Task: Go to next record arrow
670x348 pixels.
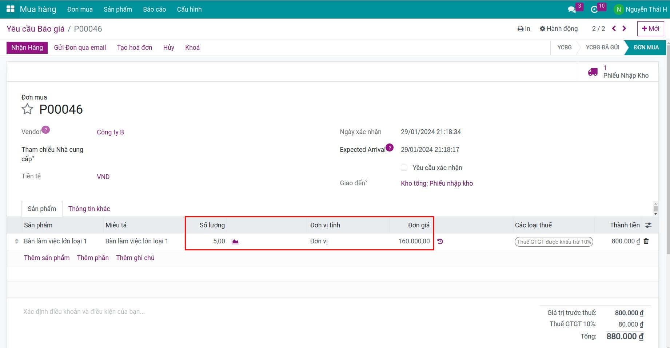Action: [x=625, y=29]
